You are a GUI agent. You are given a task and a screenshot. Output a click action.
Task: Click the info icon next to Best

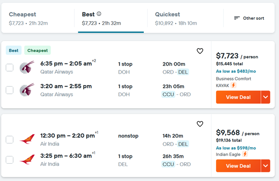point(99,13)
